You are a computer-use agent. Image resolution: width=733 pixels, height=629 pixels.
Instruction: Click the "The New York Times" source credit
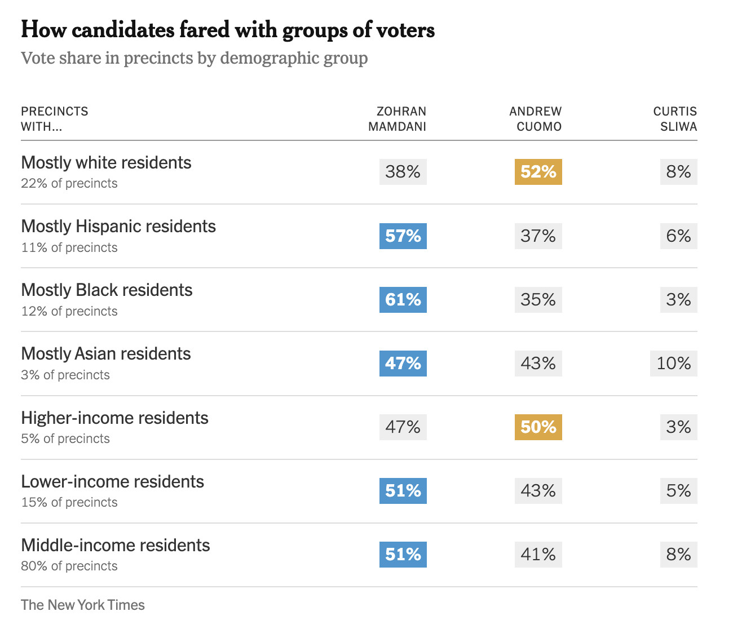pos(83,605)
